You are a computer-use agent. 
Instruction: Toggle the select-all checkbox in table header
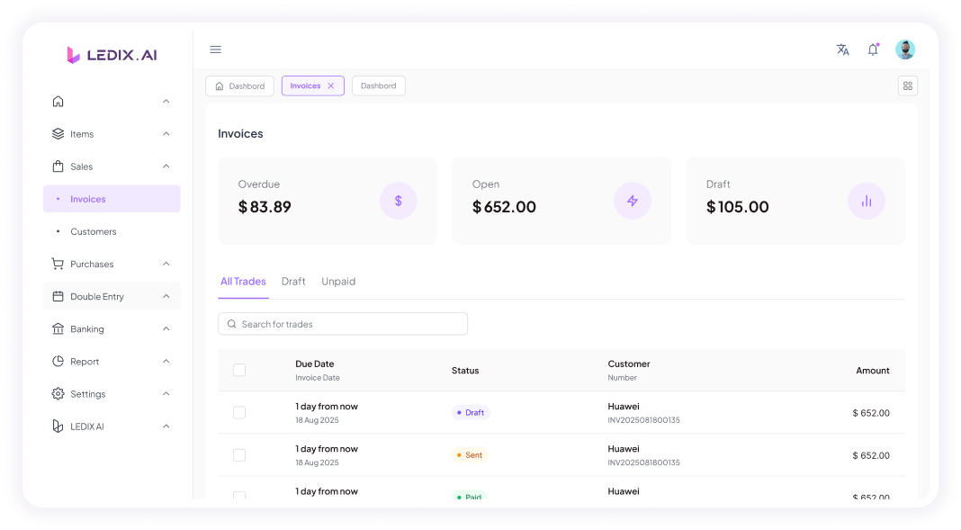click(239, 370)
